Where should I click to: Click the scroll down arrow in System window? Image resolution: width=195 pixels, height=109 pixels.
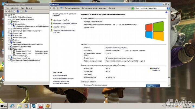click(169, 86)
